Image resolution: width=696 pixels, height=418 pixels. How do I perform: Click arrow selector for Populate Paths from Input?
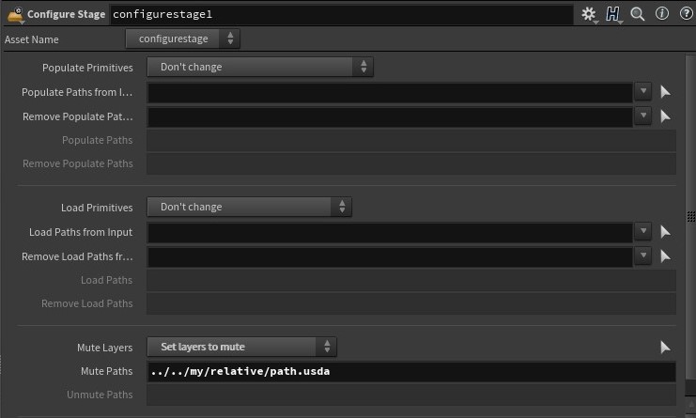665,92
